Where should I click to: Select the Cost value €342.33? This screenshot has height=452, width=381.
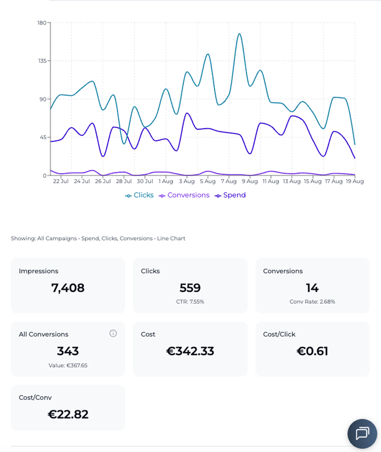click(x=190, y=351)
